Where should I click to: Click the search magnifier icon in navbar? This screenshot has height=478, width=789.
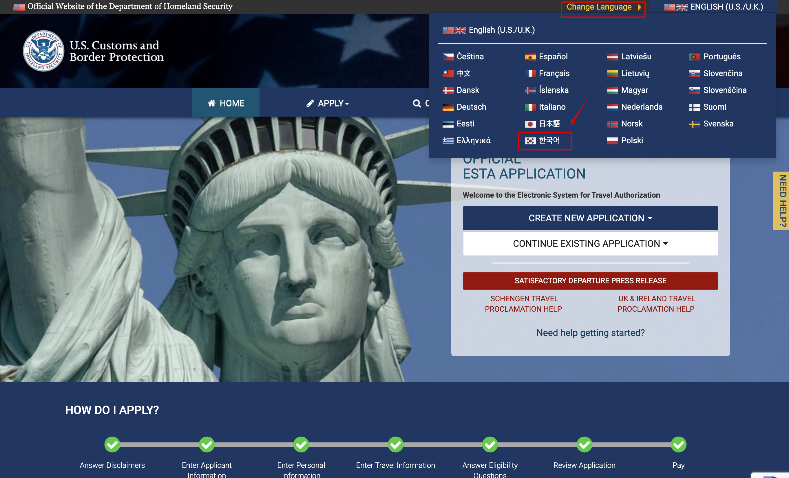click(x=417, y=103)
